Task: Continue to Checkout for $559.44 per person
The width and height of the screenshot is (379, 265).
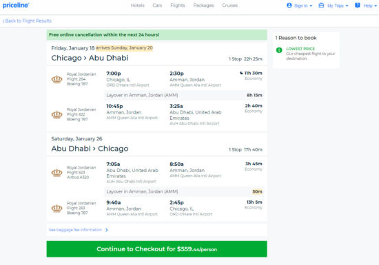Action: point(156,249)
